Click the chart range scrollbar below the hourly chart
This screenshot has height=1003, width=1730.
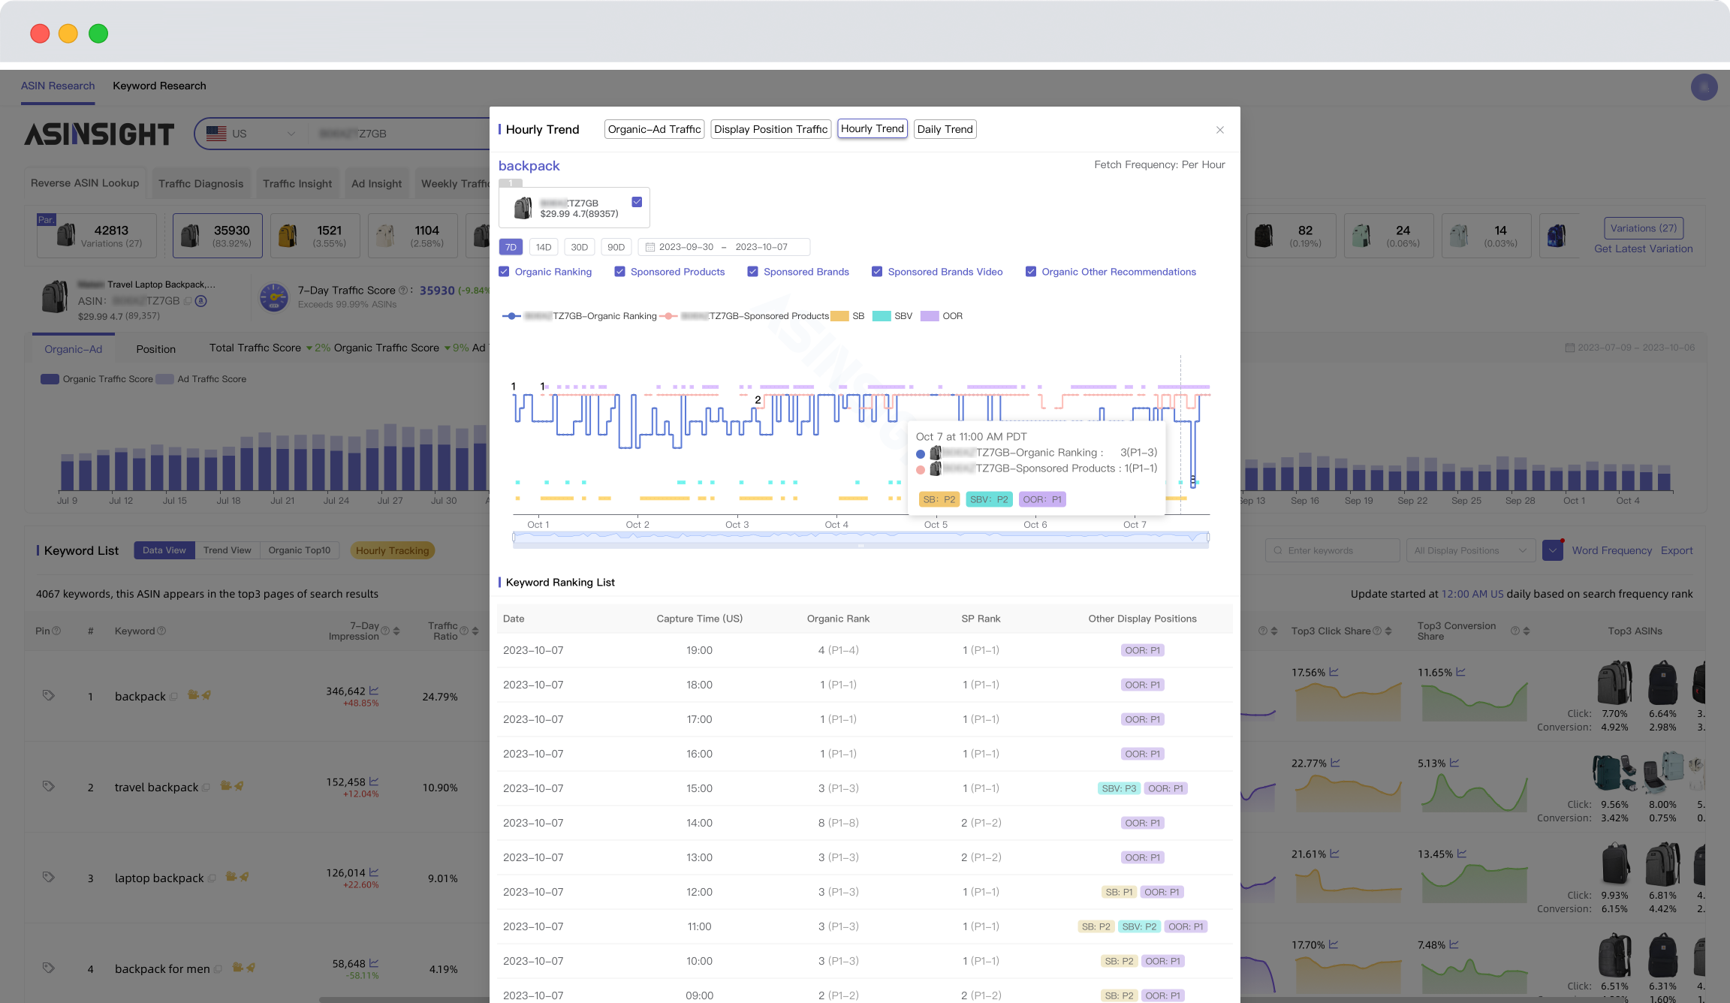pos(860,538)
